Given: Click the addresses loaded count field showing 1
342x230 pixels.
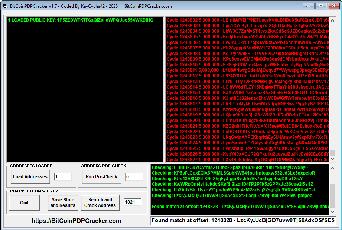Looking at the screenshot, I should [63, 177].
